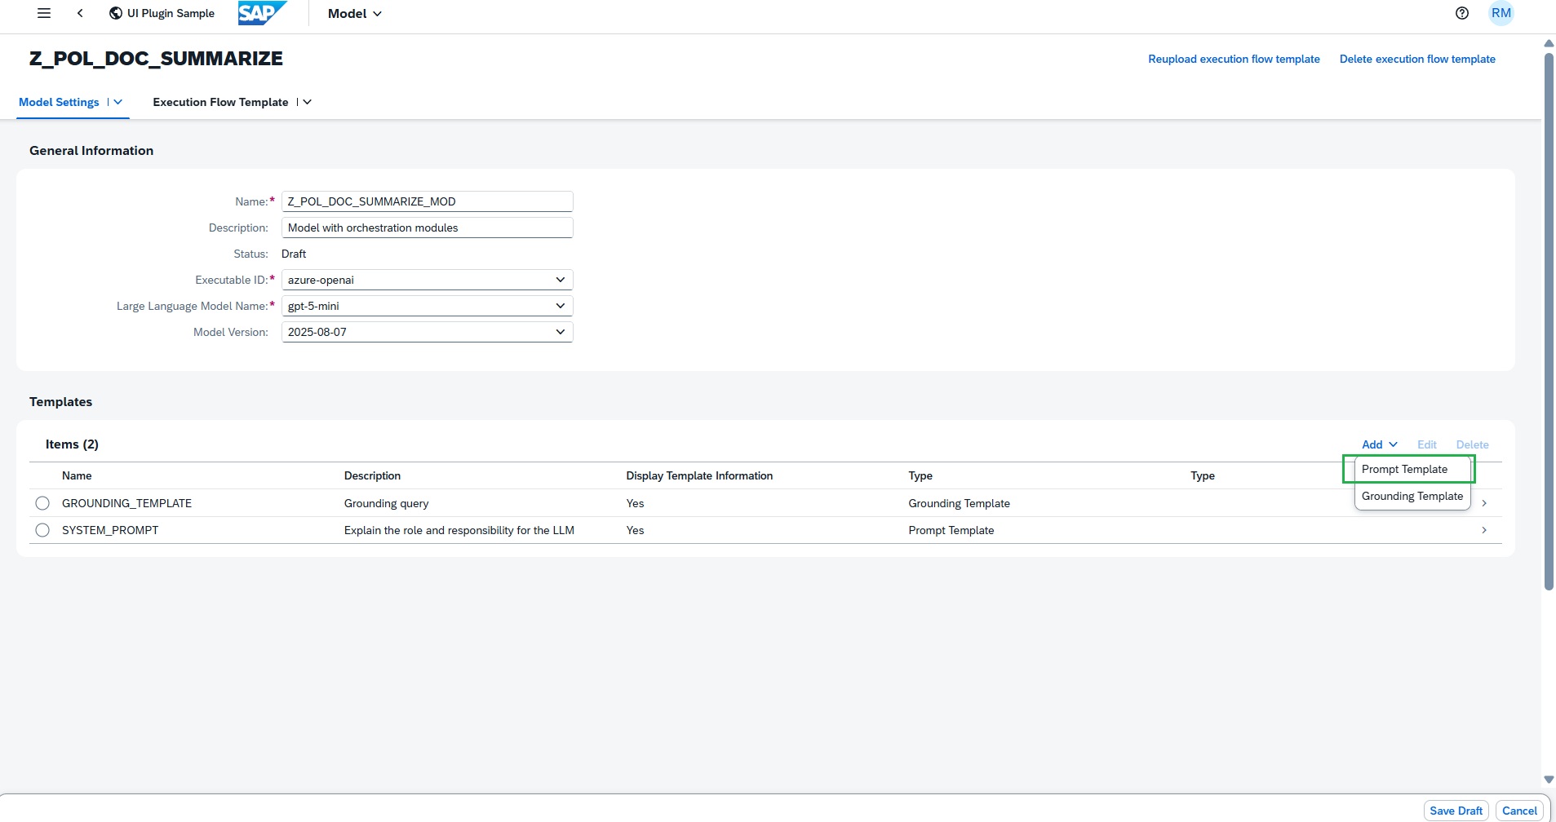Click the globe icon beside UI Plugin Sample

pyautogui.click(x=116, y=13)
